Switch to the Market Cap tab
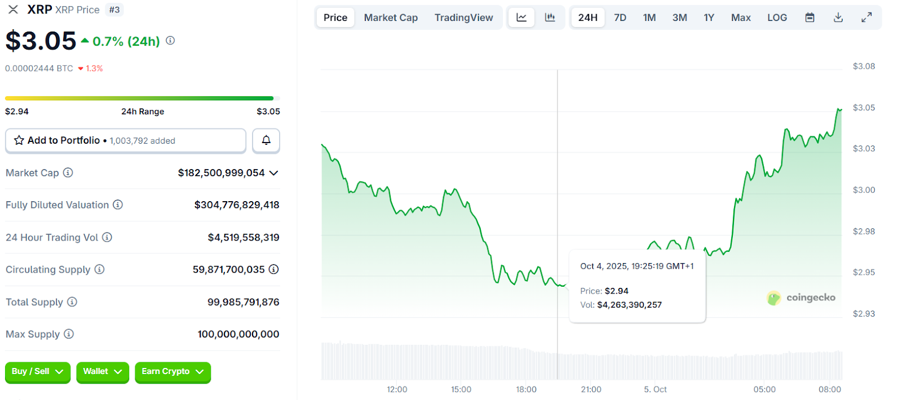The height and width of the screenshot is (400, 902). pyautogui.click(x=391, y=17)
